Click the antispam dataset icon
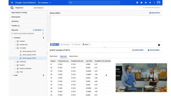This screenshot has width=171, height=96. [18, 41]
